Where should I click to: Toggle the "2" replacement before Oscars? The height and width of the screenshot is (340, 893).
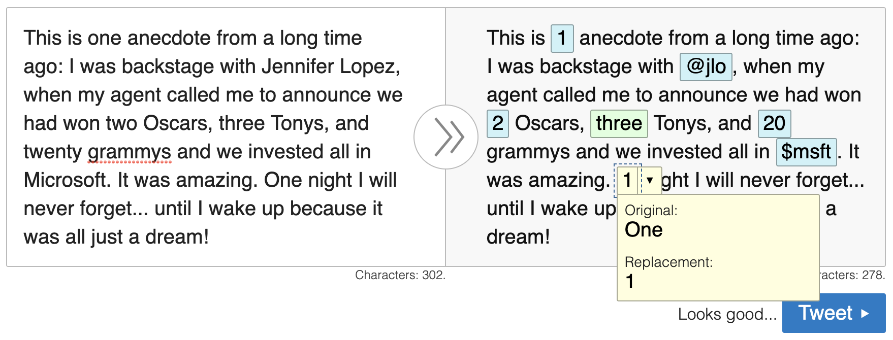coord(497,123)
